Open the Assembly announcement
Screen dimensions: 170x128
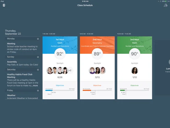(x=22, y=63)
